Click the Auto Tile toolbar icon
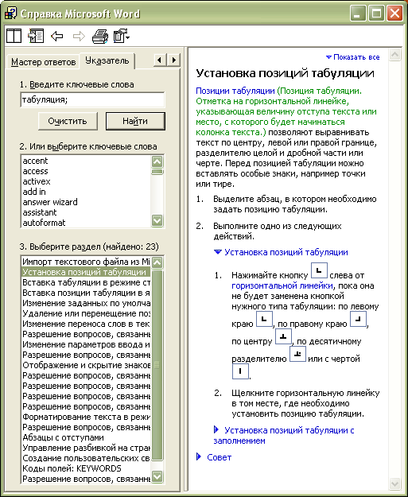 pyautogui.click(x=14, y=36)
